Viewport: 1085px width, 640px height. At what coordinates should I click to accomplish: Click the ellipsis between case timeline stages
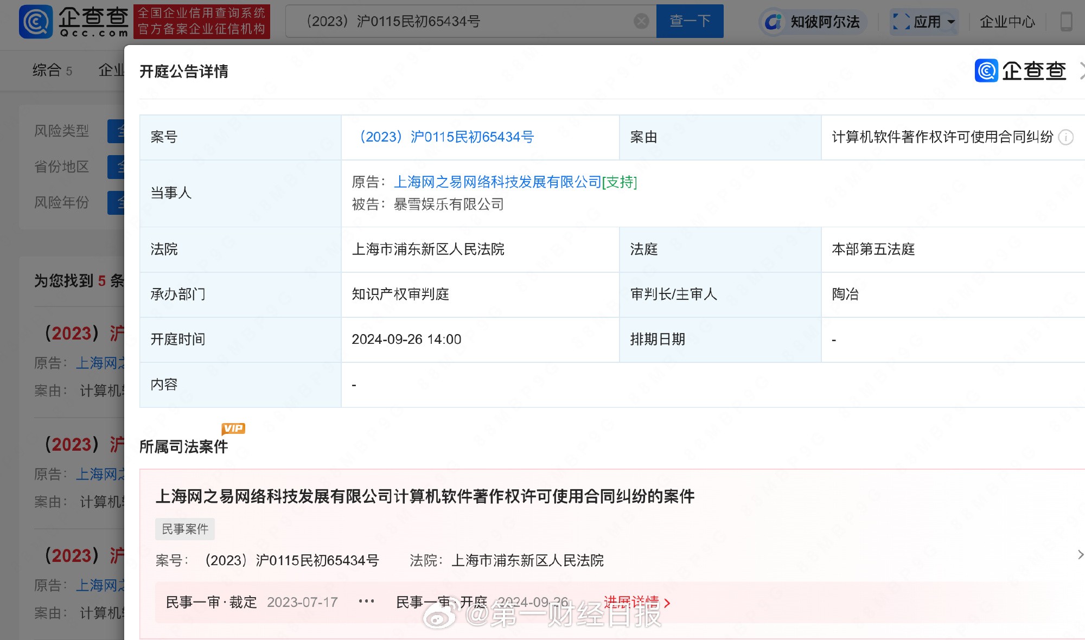tap(367, 601)
